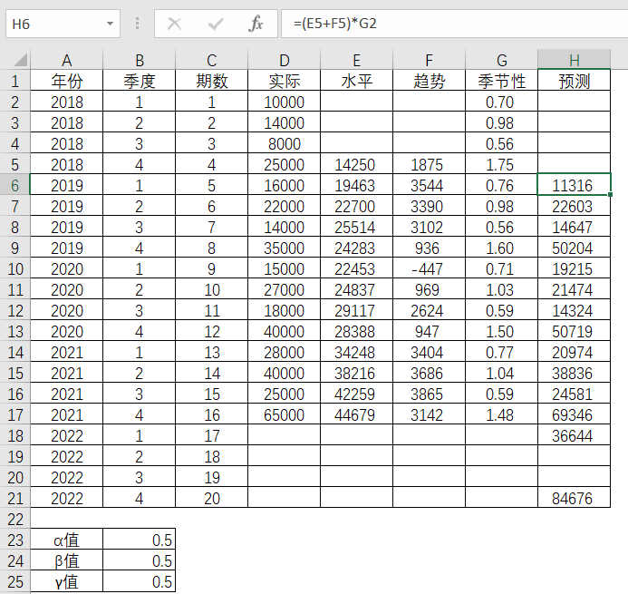Select forecast cell showing 84676
This screenshot has width=628, height=594.
tap(574, 498)
